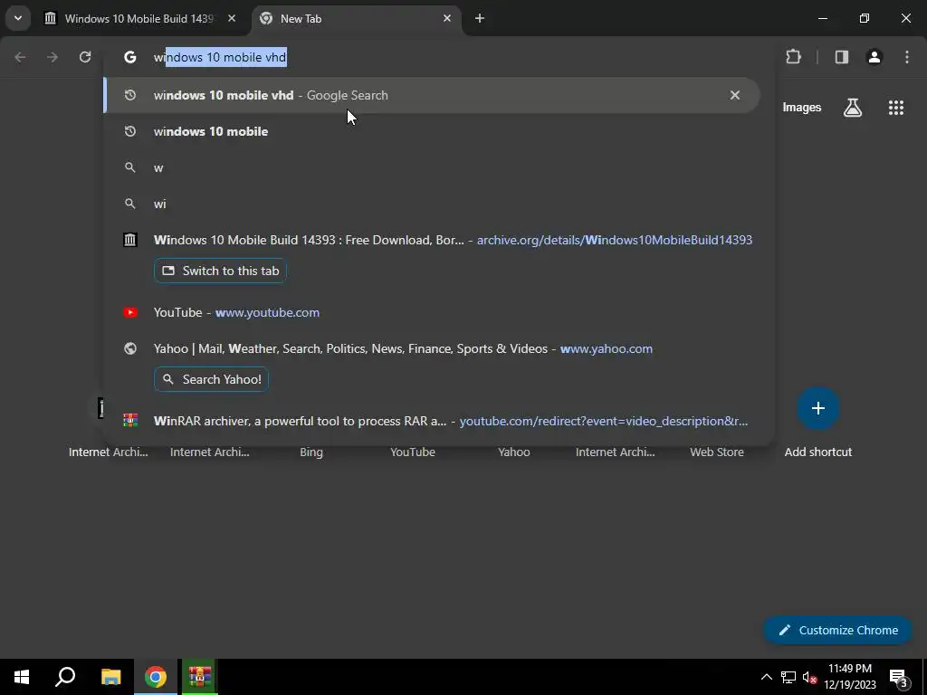Open the tab search dropdown arrow
Viewport: 927px width, 695px height.
(18, 18)
